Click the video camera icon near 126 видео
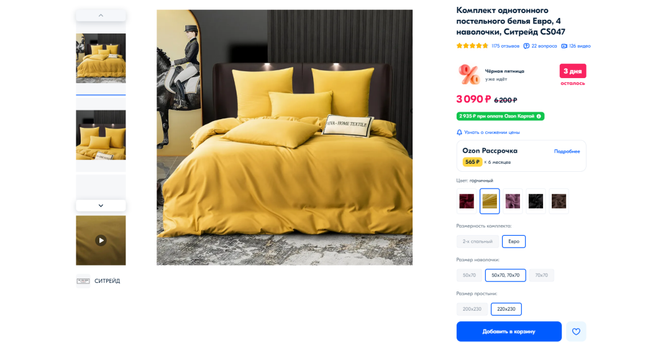Image resolution: width=671 pixels, height=343 pixels. (x=564, y=46)
